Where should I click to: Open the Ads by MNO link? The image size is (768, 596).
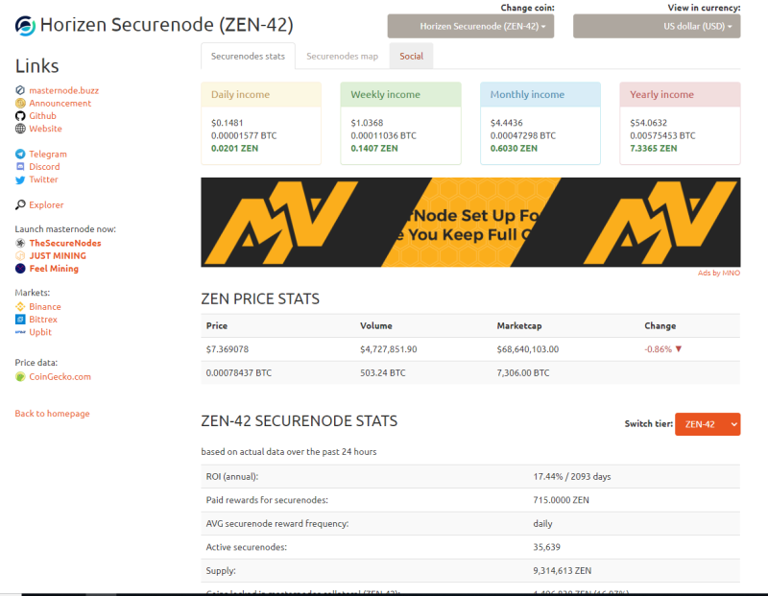[719, 274]
